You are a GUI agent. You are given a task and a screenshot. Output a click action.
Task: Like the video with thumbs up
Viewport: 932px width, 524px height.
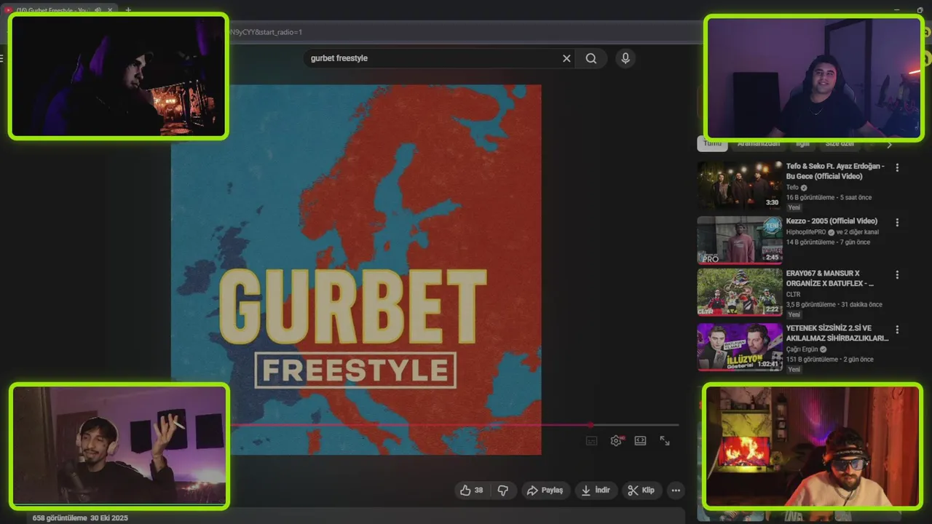[x=472, y=491]
